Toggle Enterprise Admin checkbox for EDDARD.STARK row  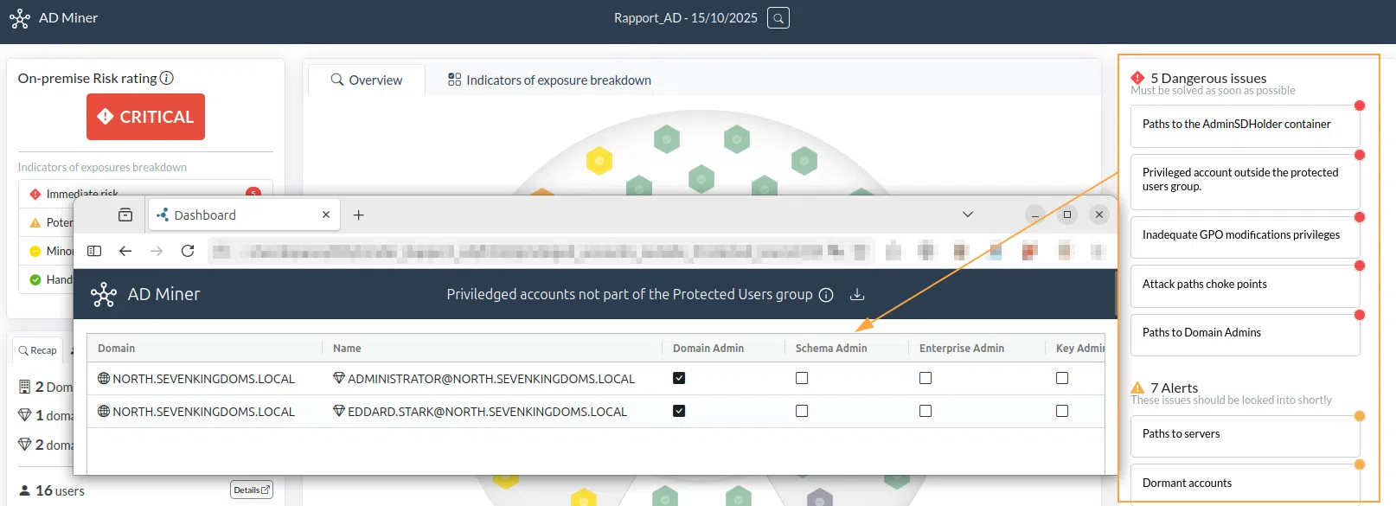(x=925, y=411)
